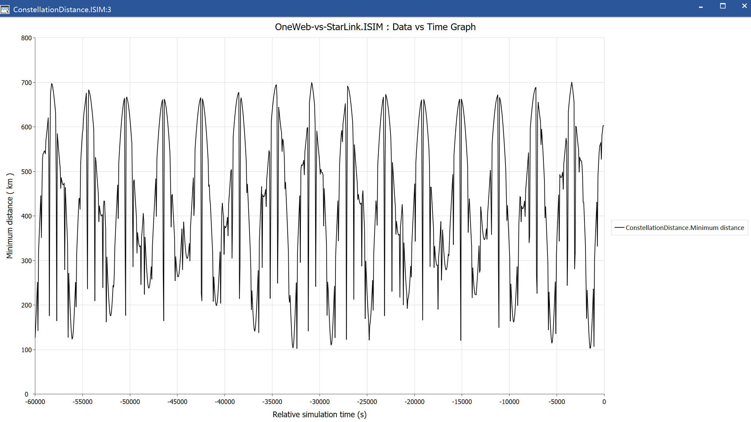Click the window title text ConstellationDistance.ISIM:3
The image size is (751, 422).
pyautogui.click(x=62, y=9)
